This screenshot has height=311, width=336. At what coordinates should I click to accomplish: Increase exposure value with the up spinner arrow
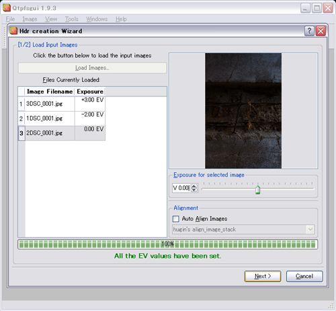click(194, 186)
